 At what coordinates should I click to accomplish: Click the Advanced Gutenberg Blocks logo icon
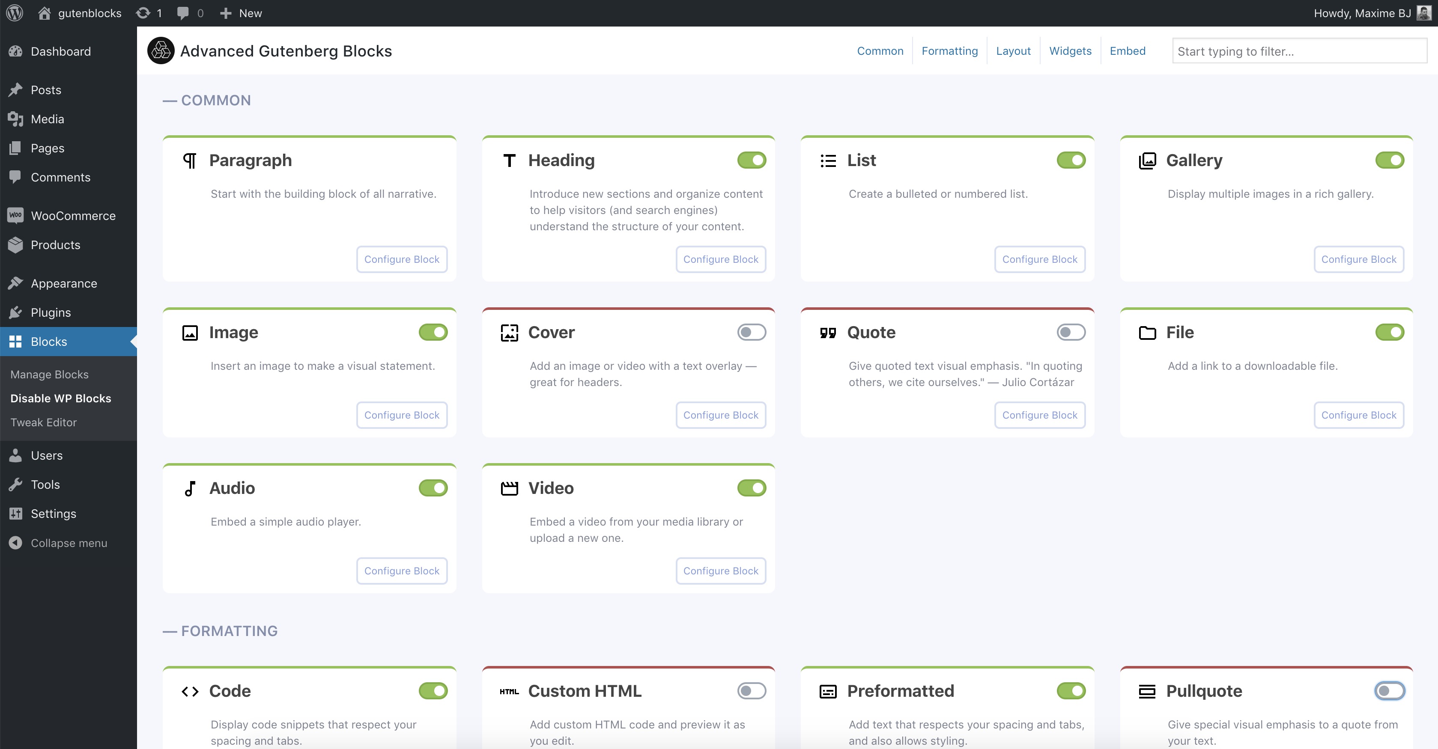coord(161,51)
